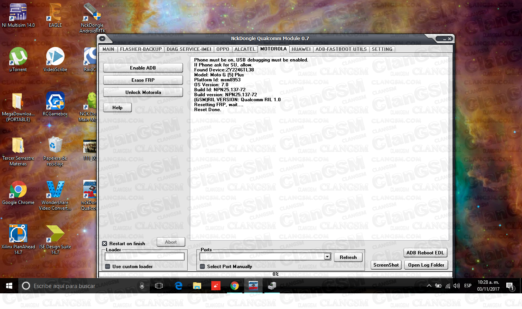522x309 pixels.
Task: Click the NckDongle taskbar icon
Action: 253,286
